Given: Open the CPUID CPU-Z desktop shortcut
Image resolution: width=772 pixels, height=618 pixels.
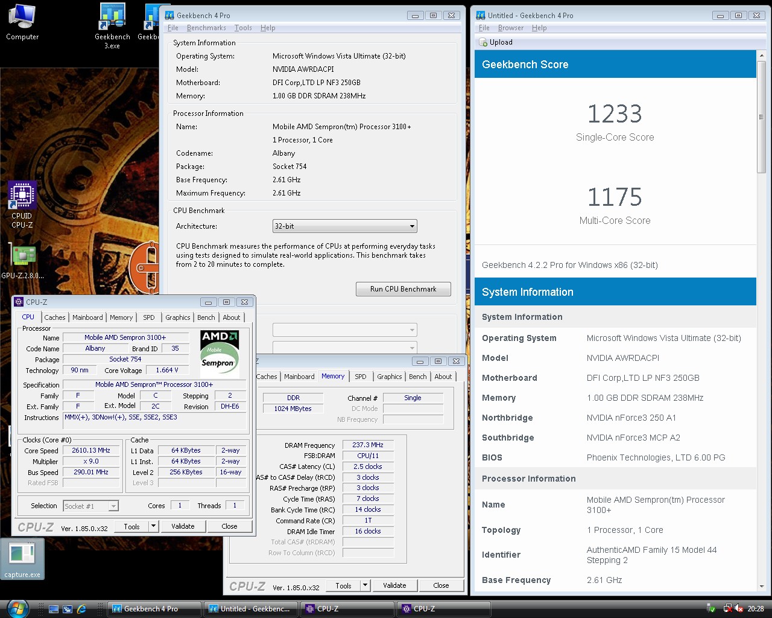Looking at the screenshot, I should pos(22,205).
